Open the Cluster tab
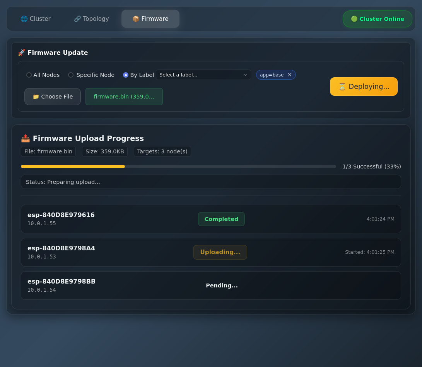 (36, 19)
